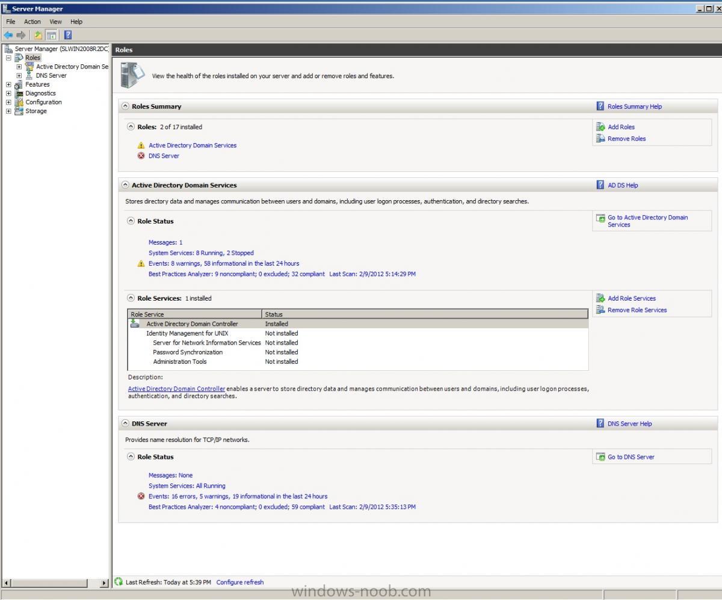Open the DNS Server link in Roles Summary
The height and width of the screenshot is (600, 722).
click(164, 156)
